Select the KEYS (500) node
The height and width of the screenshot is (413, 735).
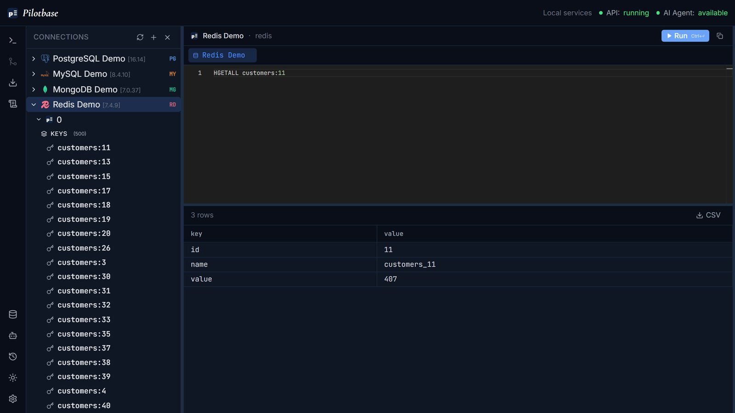63,134
